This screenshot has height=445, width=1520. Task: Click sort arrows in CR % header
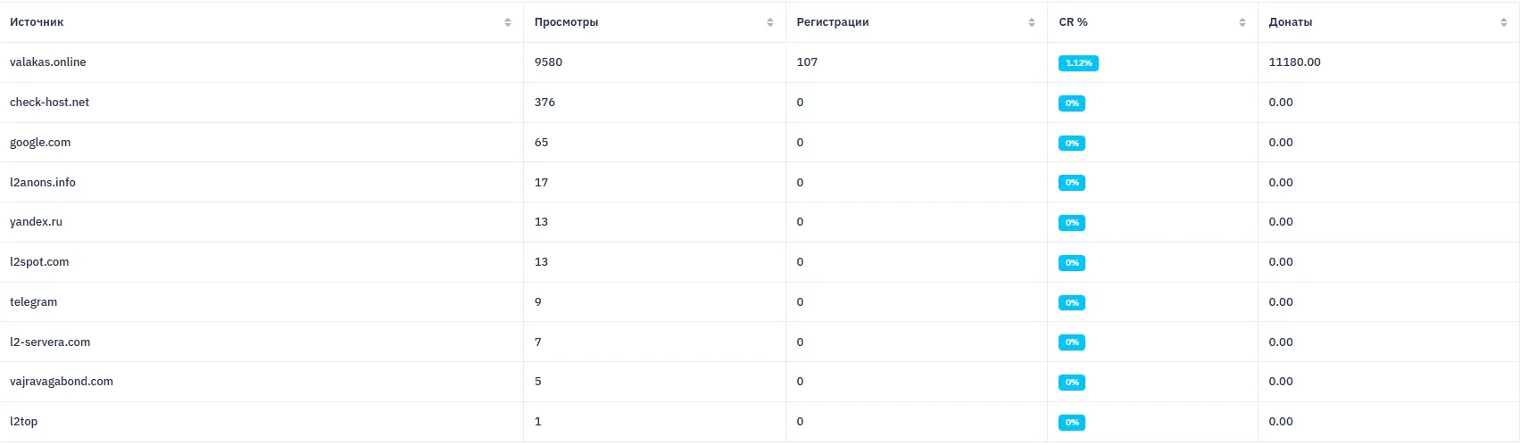pos(1242,22)
